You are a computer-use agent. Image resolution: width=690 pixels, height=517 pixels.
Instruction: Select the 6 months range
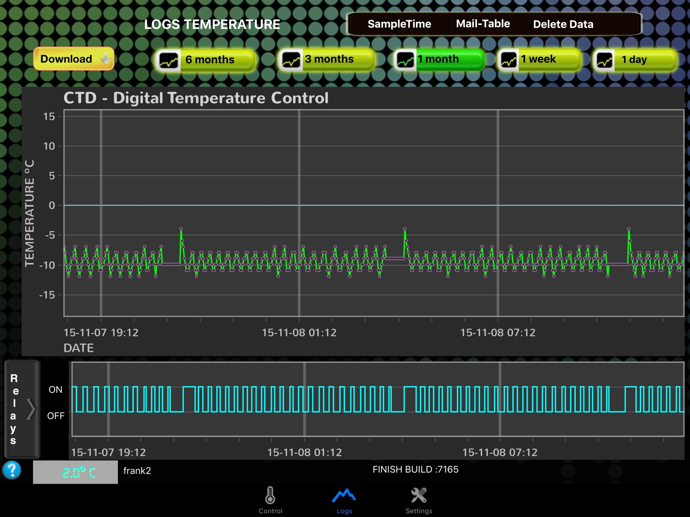205,60
